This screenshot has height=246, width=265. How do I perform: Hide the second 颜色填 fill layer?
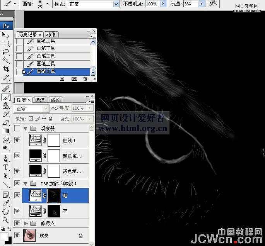(x=17, y=171)
